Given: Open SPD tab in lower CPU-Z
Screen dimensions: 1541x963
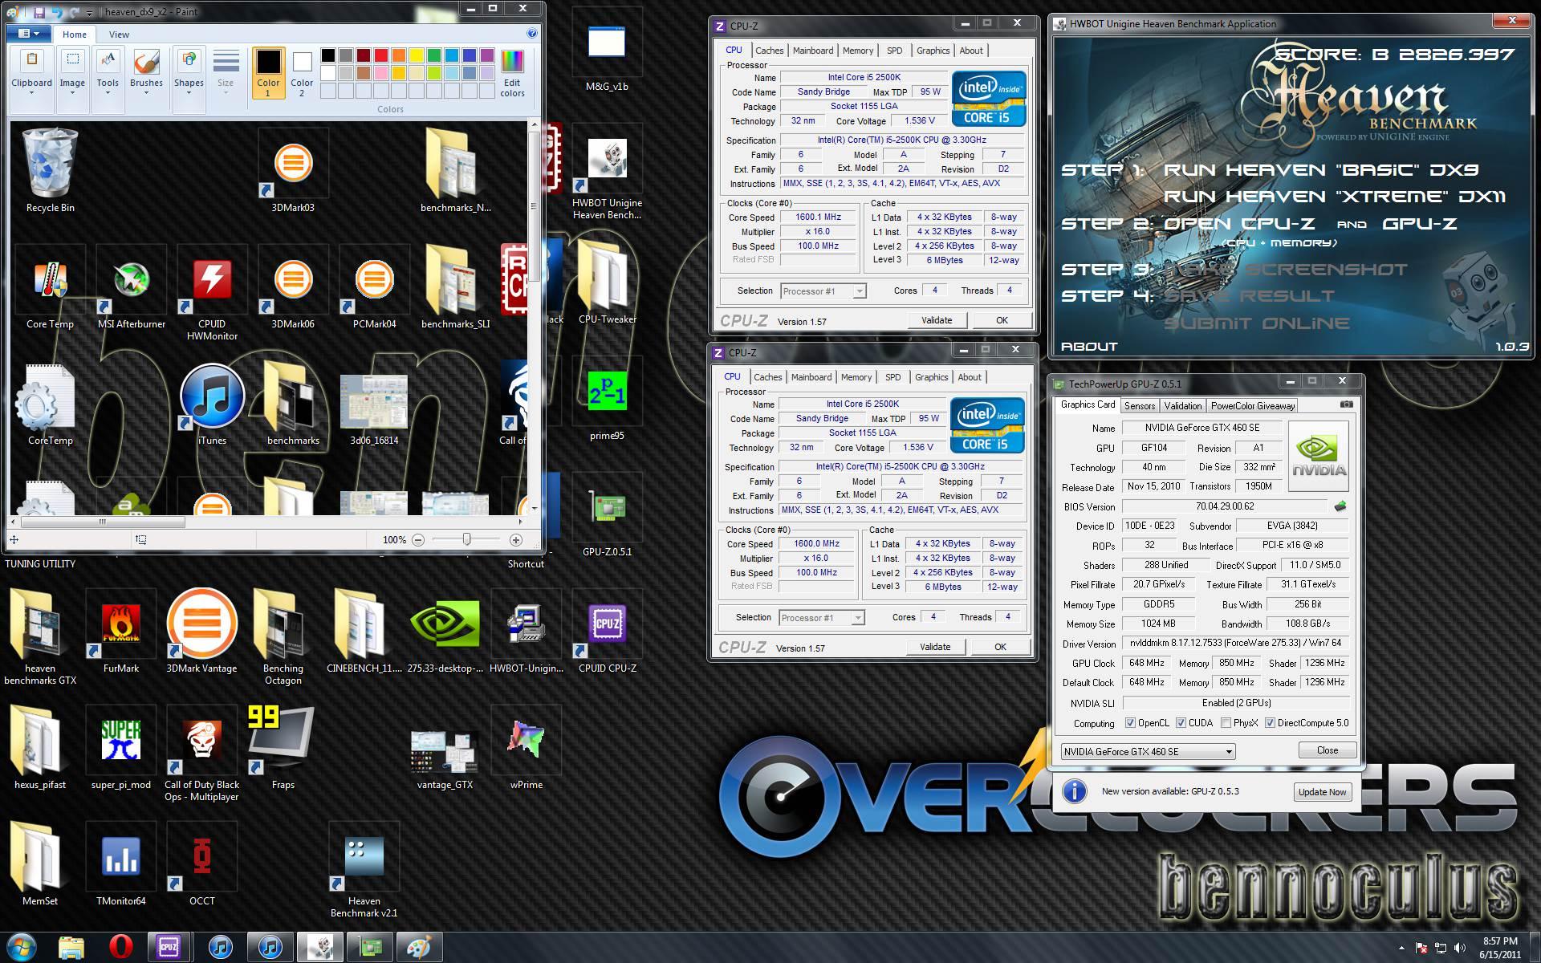Looking at the screenshot, I should (x=892, y=377).
